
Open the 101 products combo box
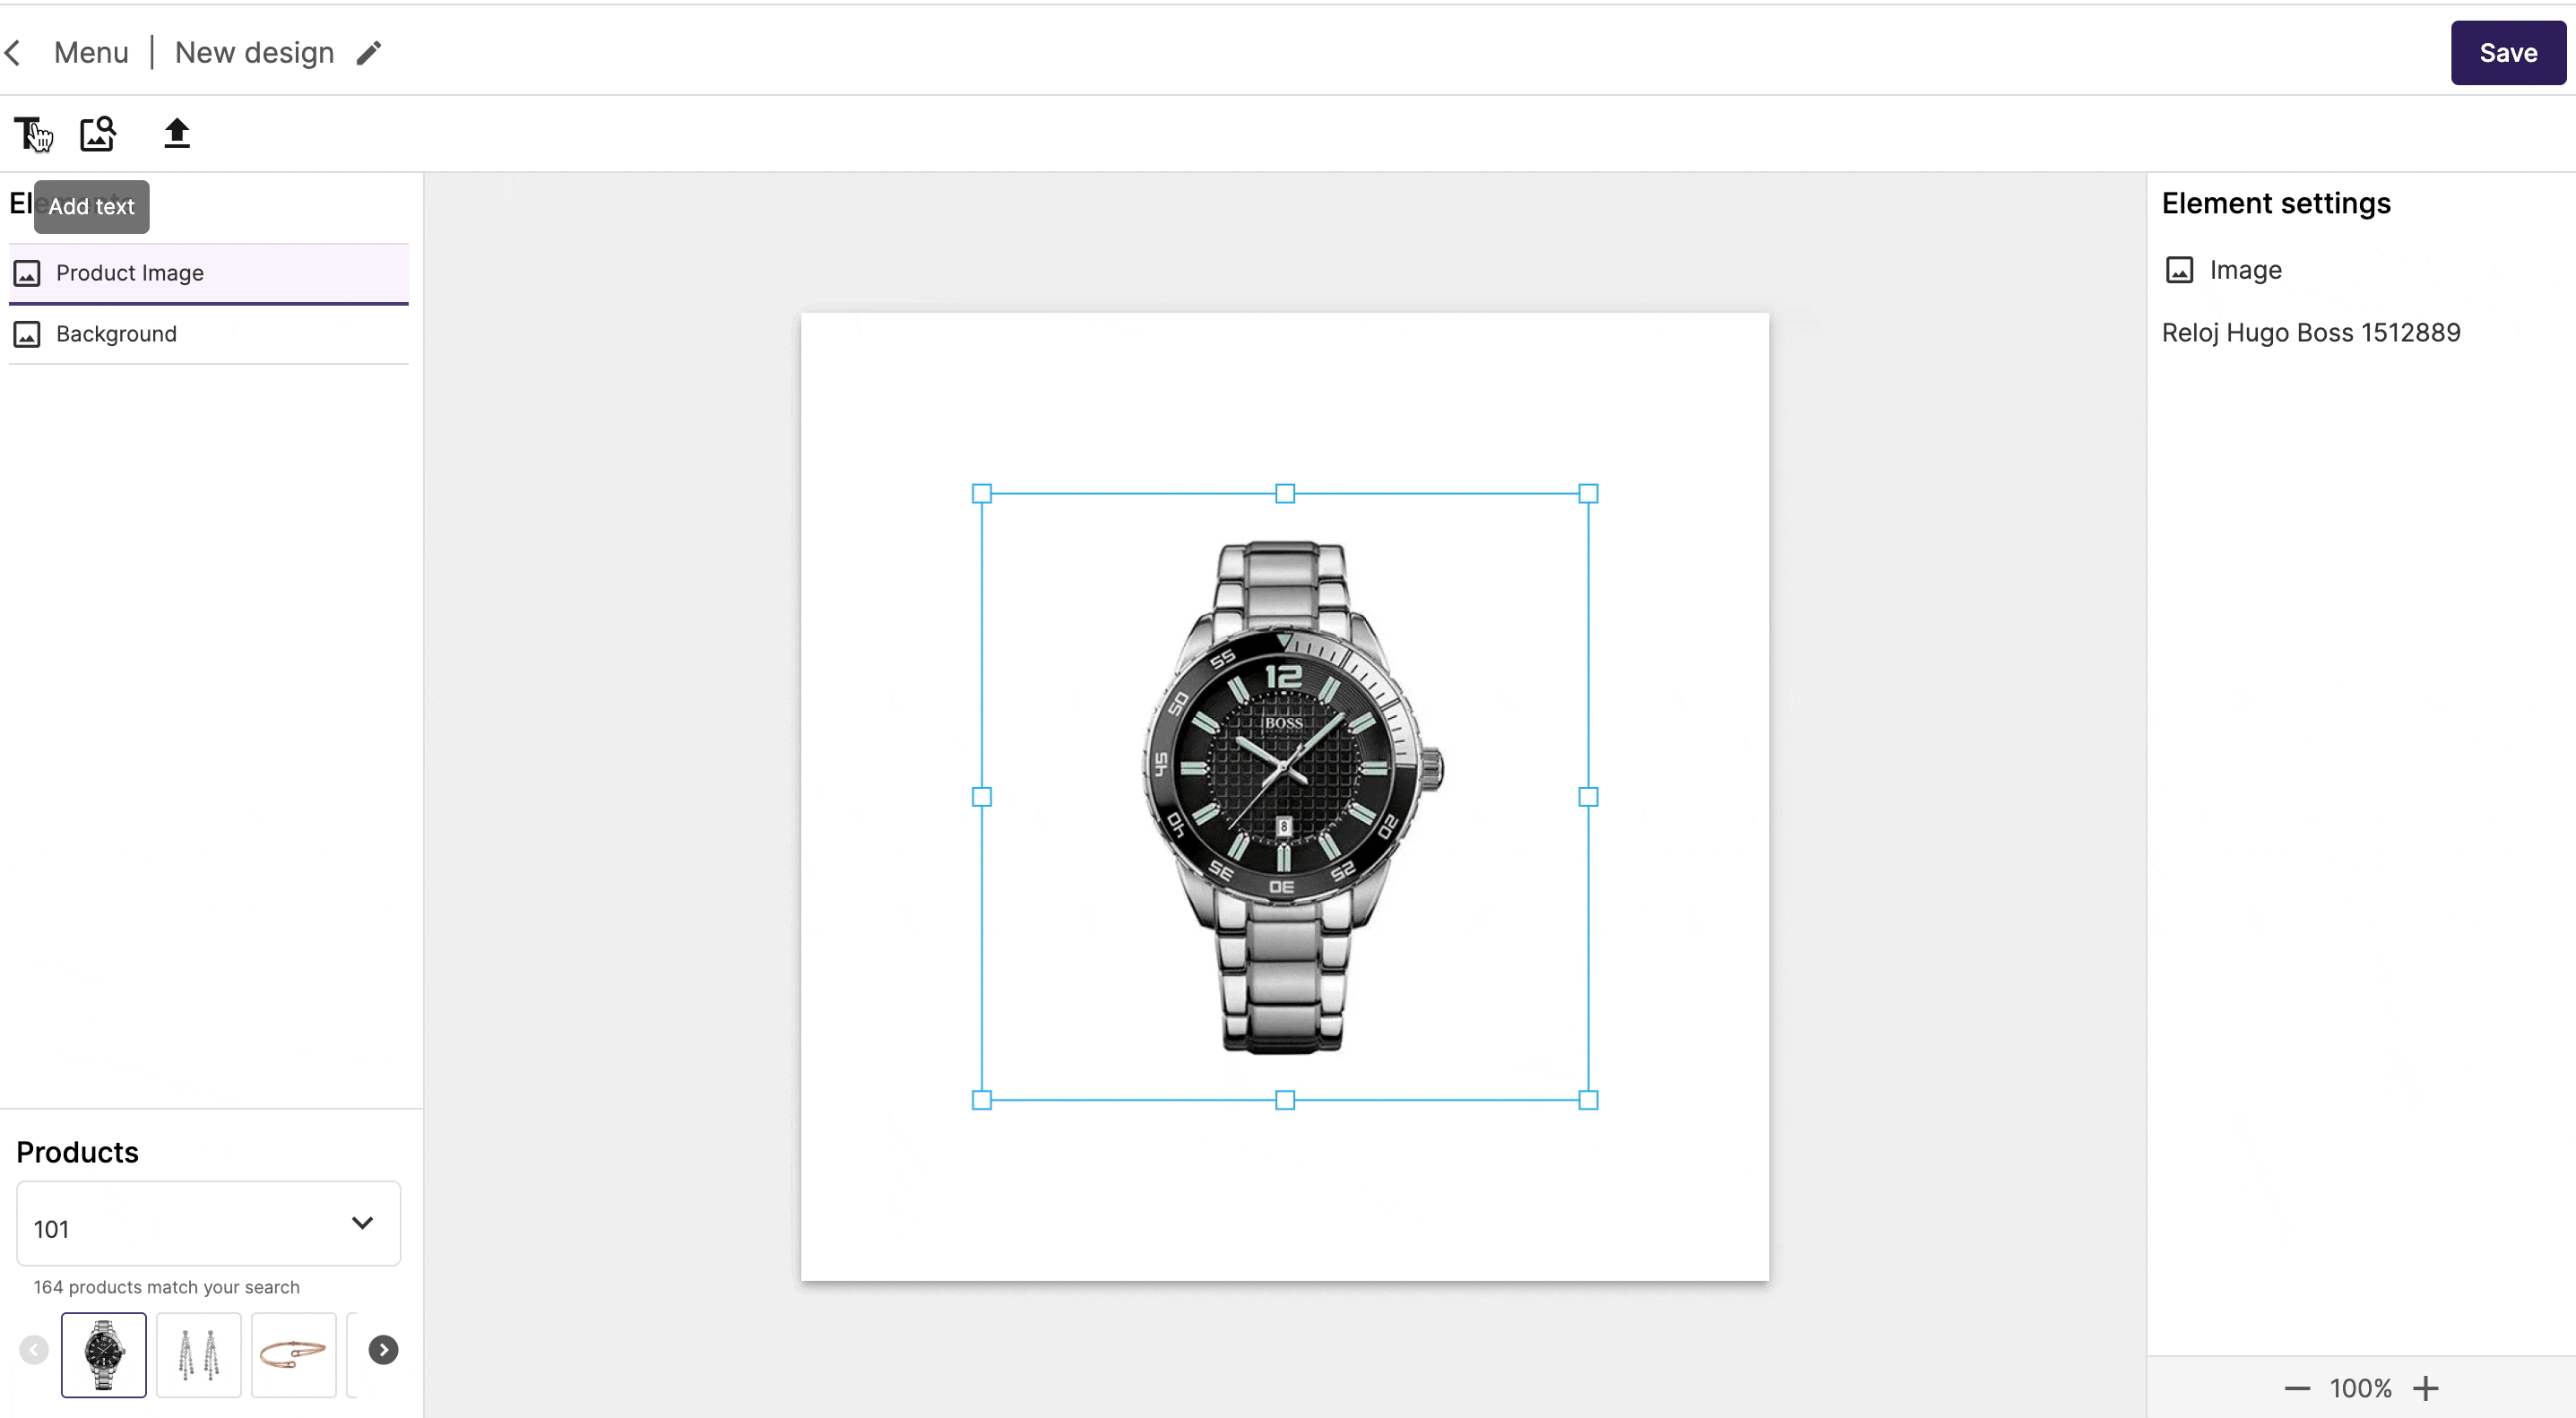pos(209,1224)
